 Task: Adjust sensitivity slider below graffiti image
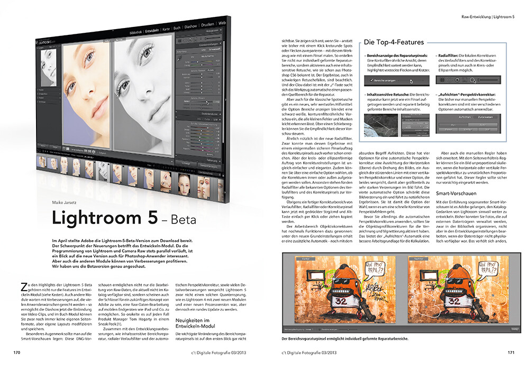point(348,329)
